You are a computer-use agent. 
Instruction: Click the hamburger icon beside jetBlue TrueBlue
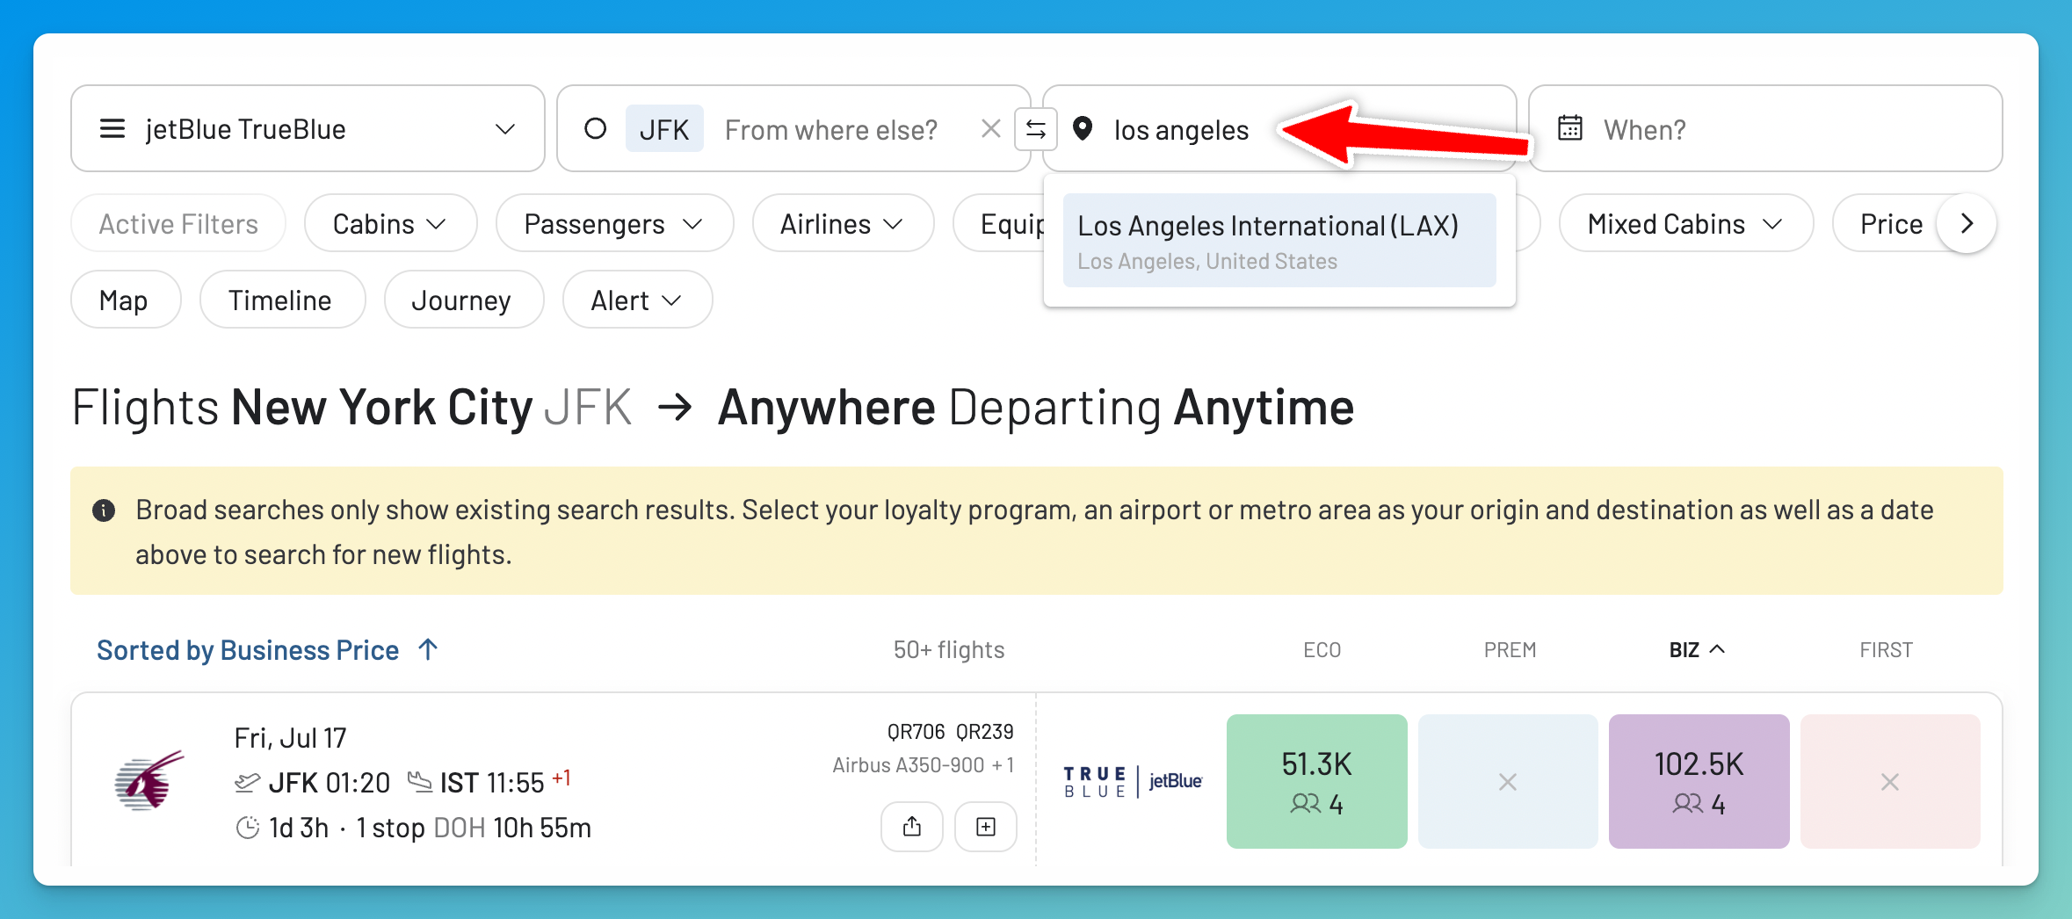112,129
